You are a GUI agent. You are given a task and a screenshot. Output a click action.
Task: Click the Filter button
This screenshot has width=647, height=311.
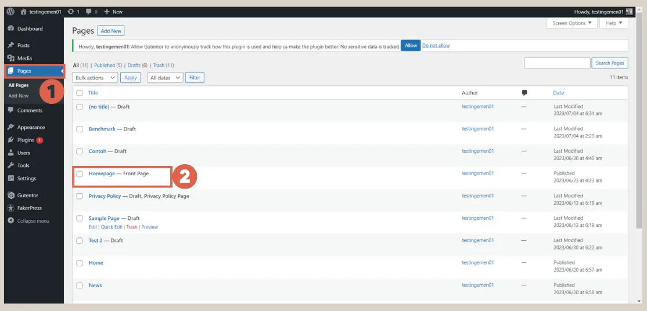point(195,78)
